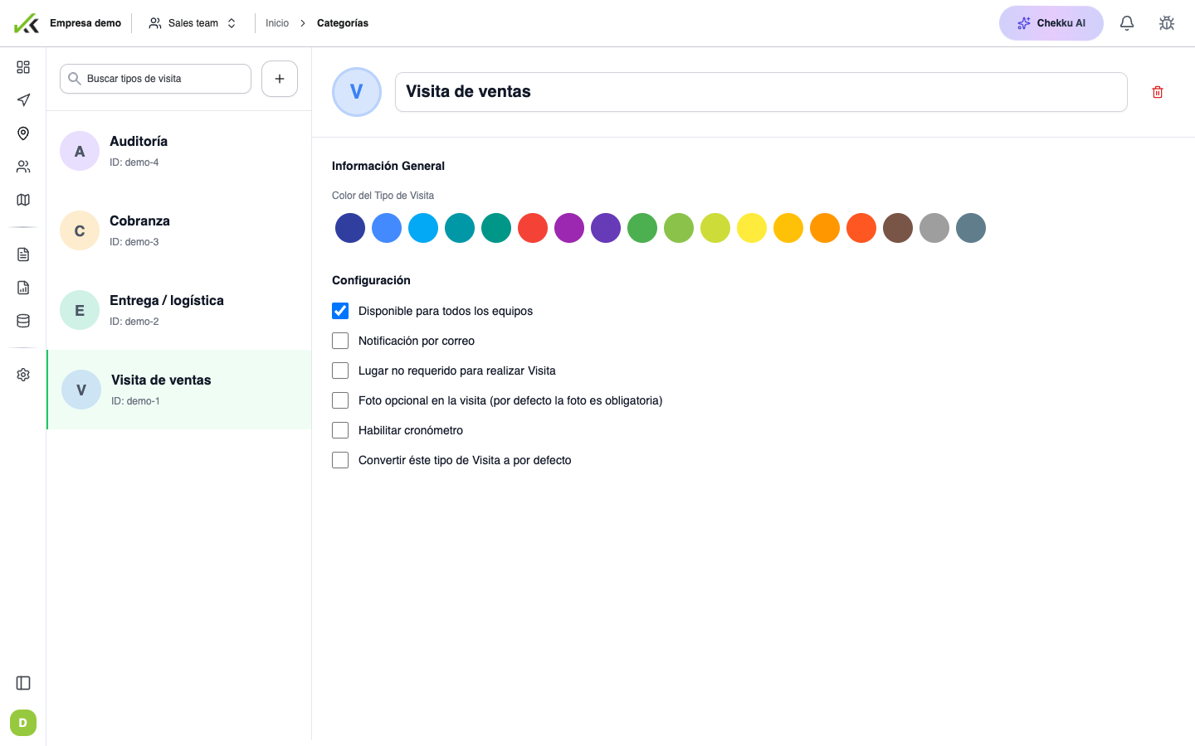Click the C avatar of Cobranza
This screenshot has height=746, width=1195.
(80, 230)
